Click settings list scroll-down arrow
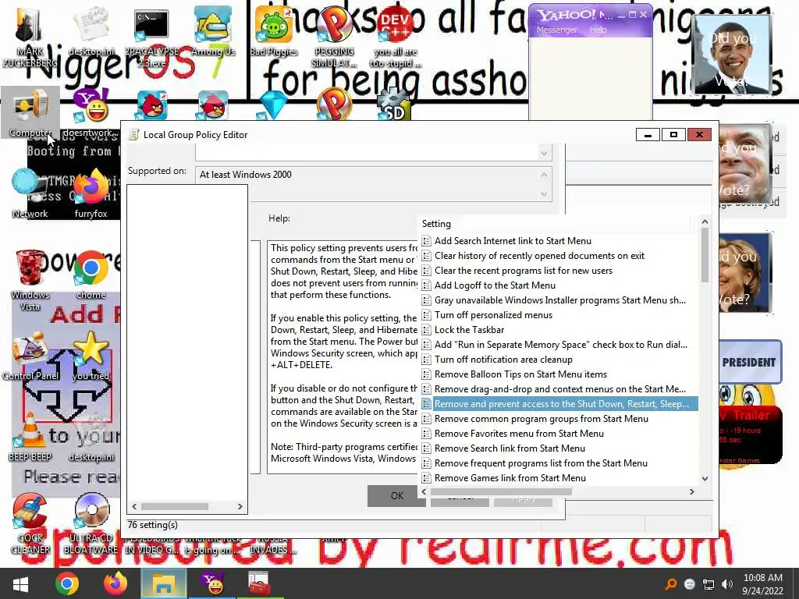 705,478
